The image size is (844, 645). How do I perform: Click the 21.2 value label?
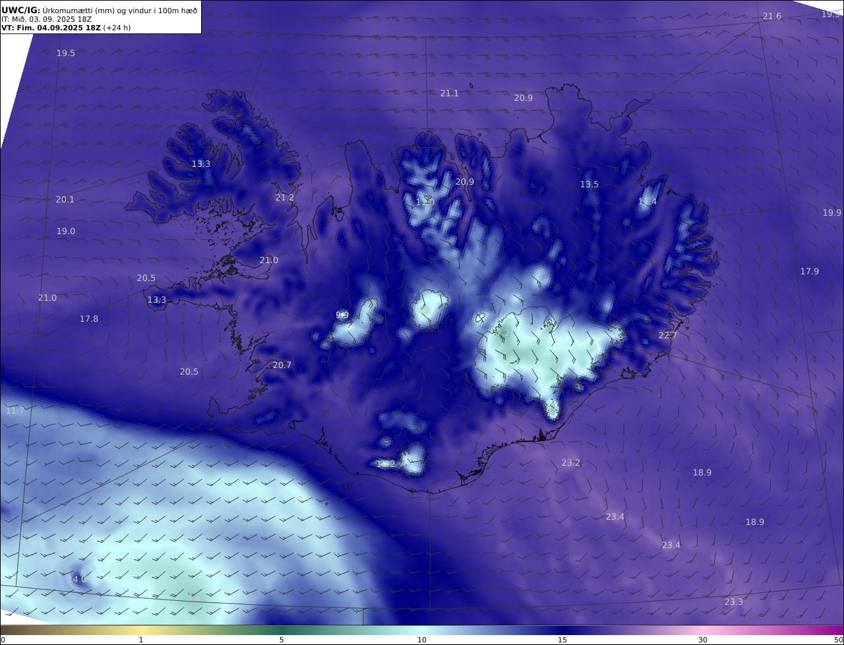[x=285, y=198]
